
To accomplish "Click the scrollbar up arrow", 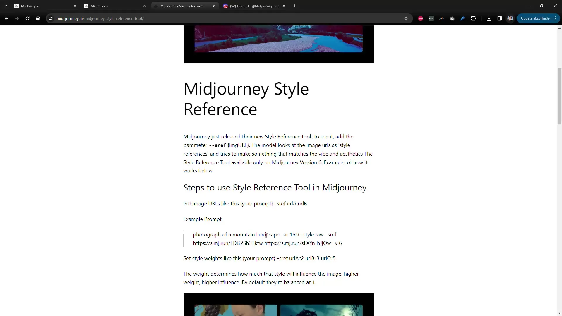I will 559,28.
